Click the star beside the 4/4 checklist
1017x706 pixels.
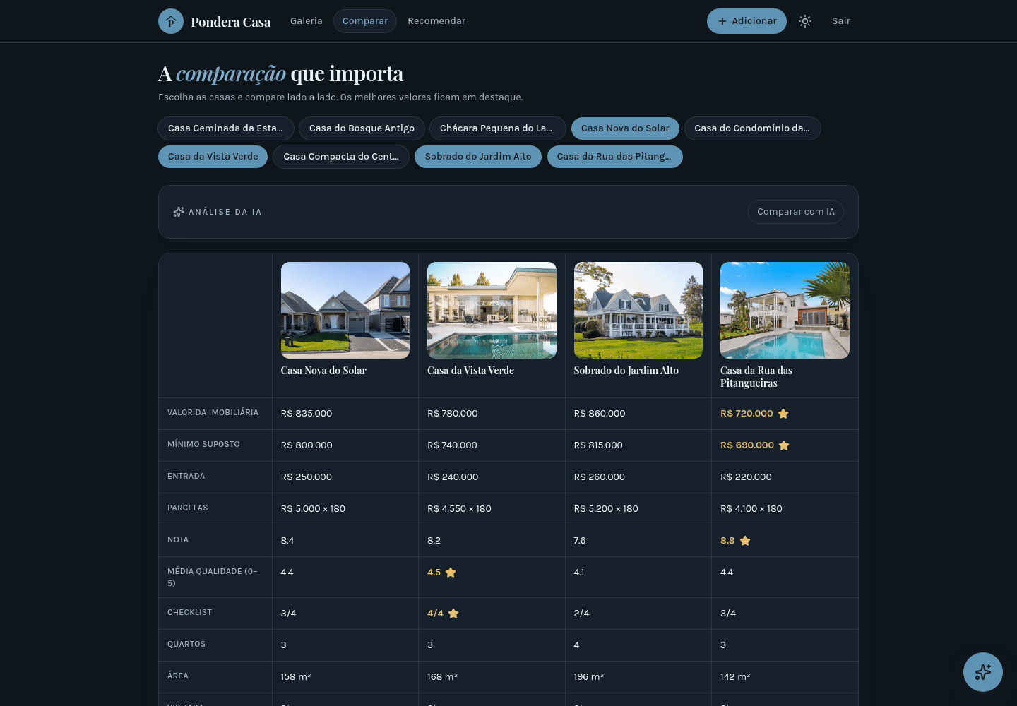[x=453, y=614]
